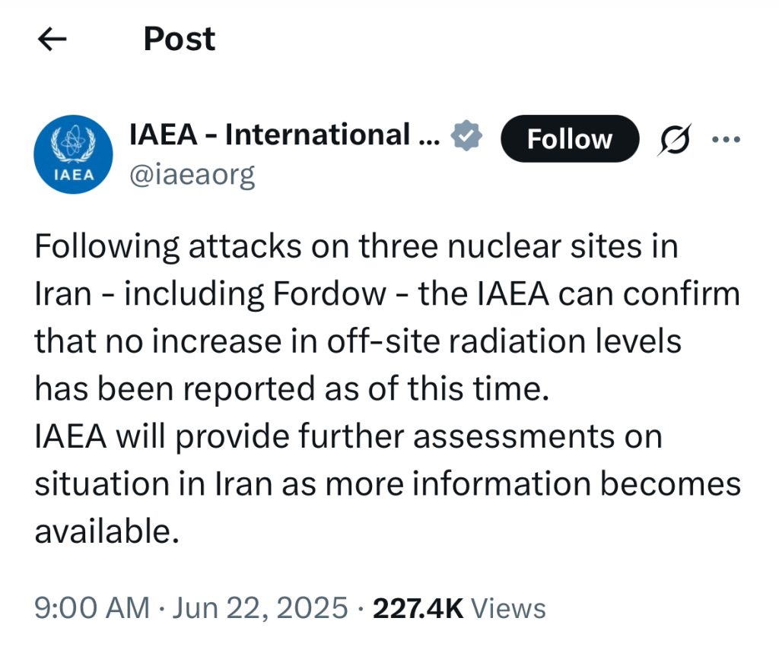
Task: Click the Post header title
Action: (x=180, y=39)
